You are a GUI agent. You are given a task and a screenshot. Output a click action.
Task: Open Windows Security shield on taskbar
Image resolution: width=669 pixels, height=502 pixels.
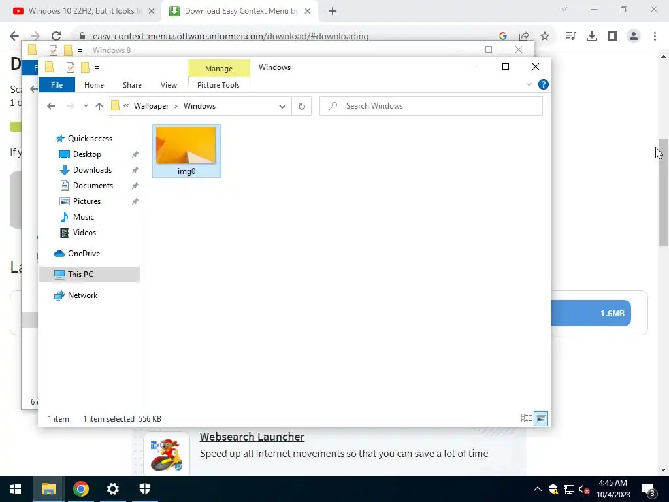(x=145, y=489)
